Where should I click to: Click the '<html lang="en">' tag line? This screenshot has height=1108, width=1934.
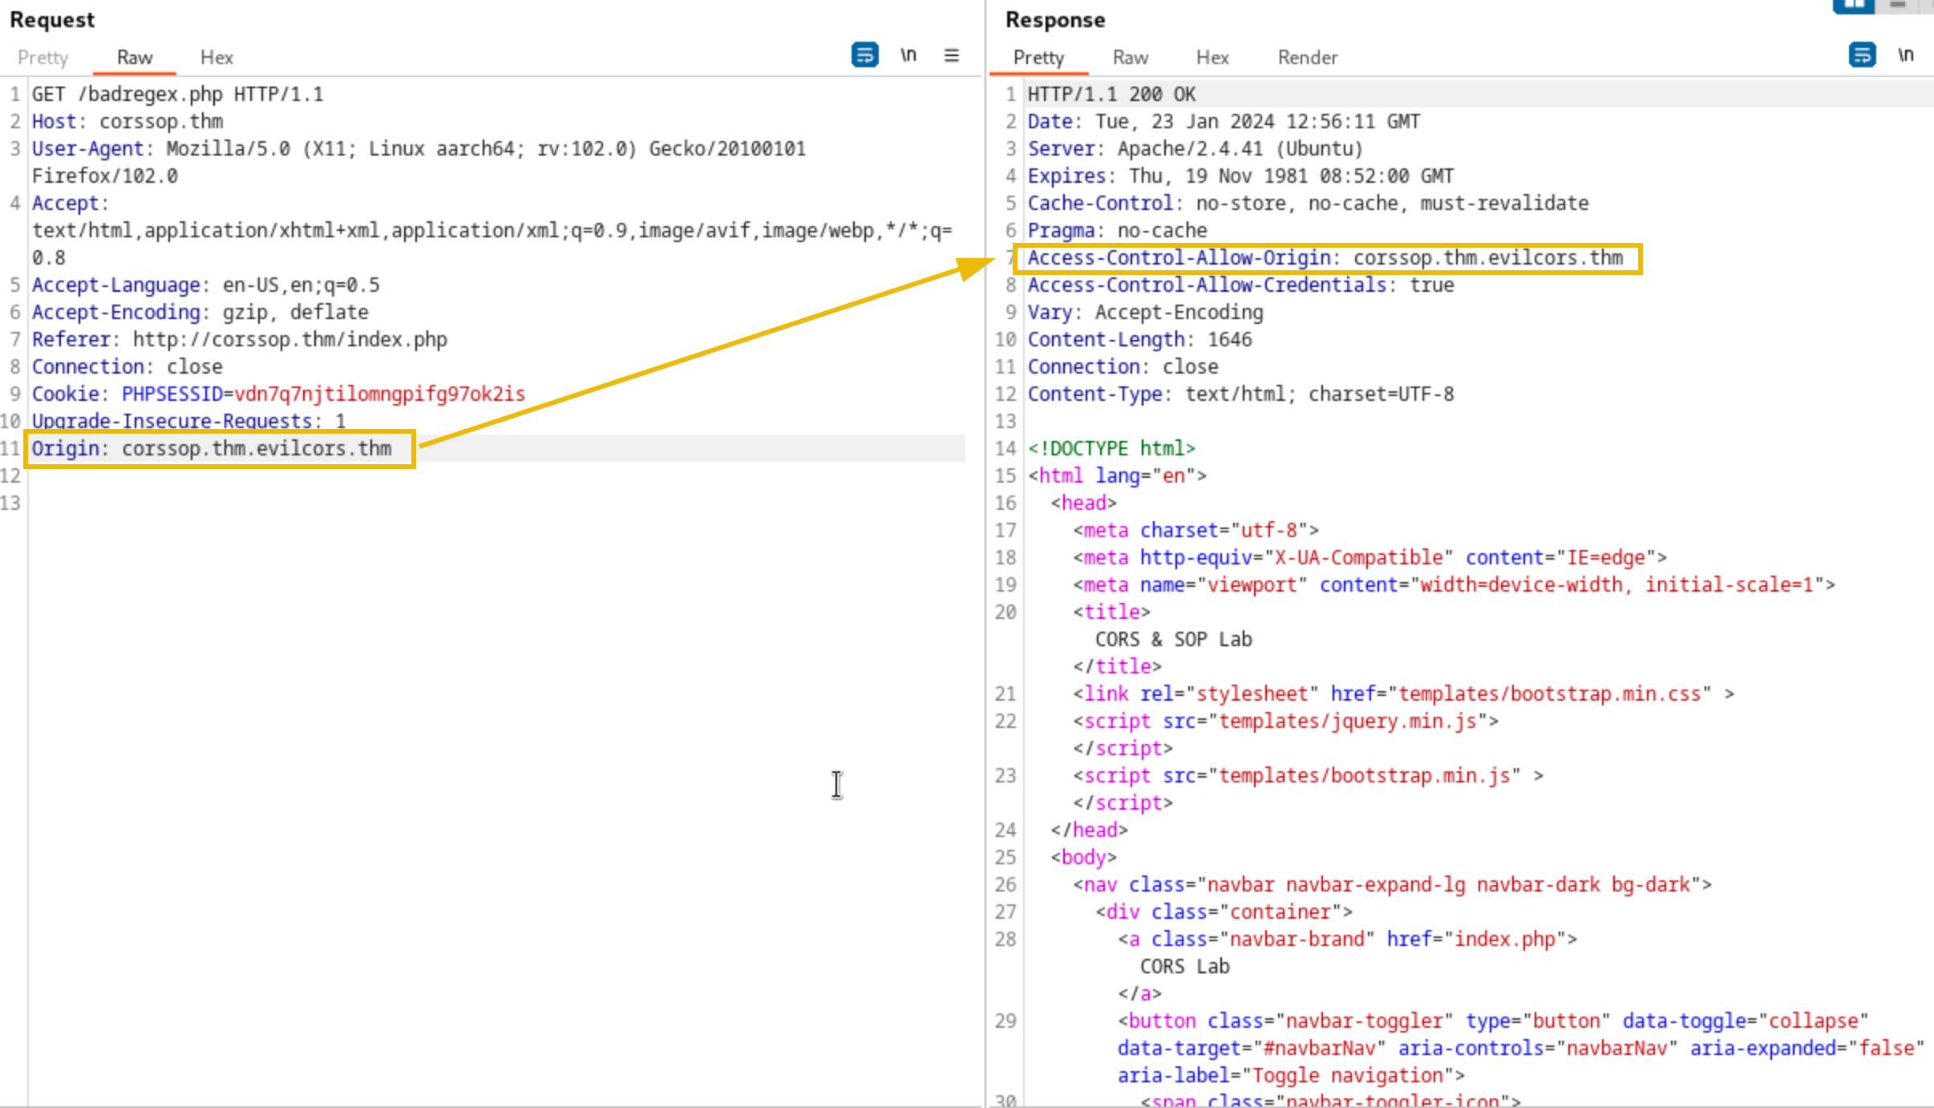pos(1117,476)
